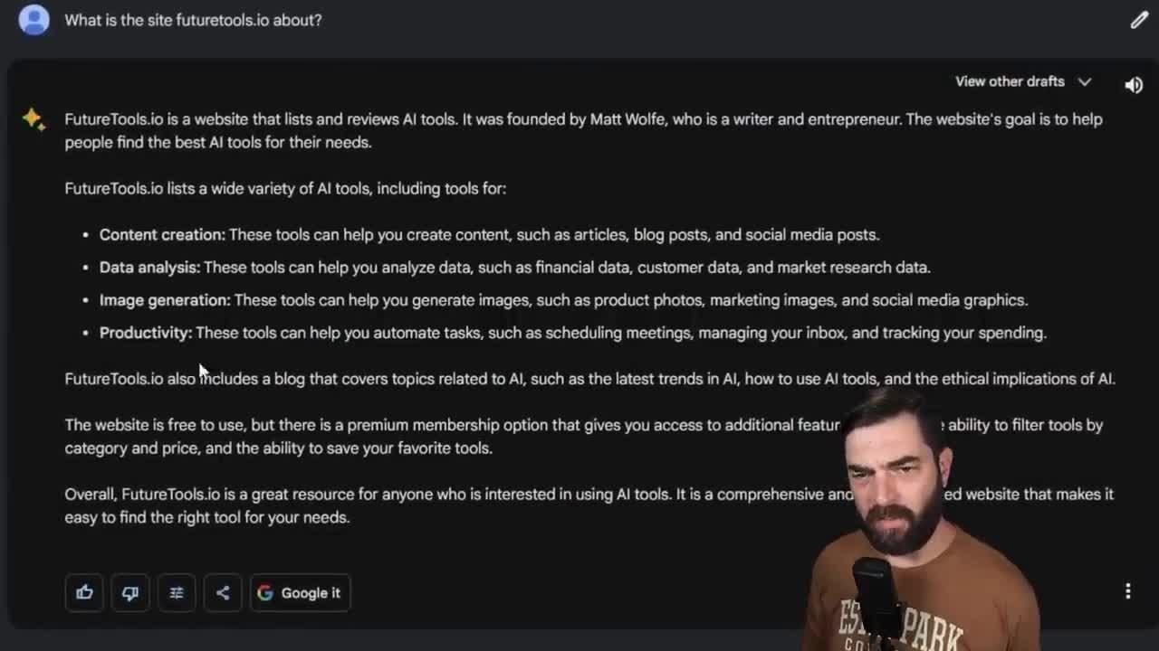Viewport: 1159px width, 651px height.
Task: Click the thumbs down icon
Action: [x=130, y=593]
